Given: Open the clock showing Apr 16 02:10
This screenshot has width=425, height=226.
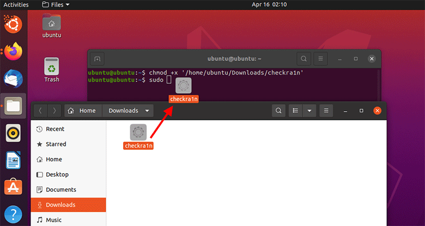Looking at the screenshot, I should (269, 4).
